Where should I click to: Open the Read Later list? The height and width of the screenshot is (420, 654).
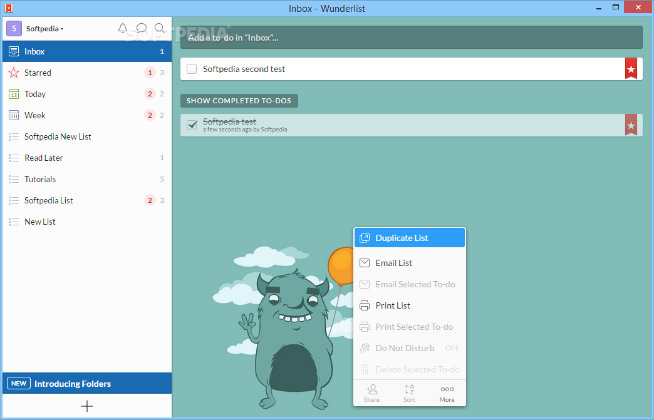click(87, 158)
